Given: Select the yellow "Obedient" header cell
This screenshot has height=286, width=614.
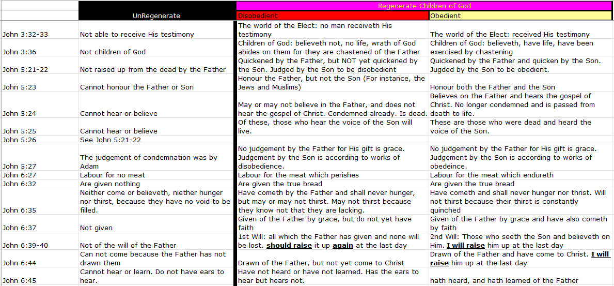Looking at the screenshot, I should 521,16.
